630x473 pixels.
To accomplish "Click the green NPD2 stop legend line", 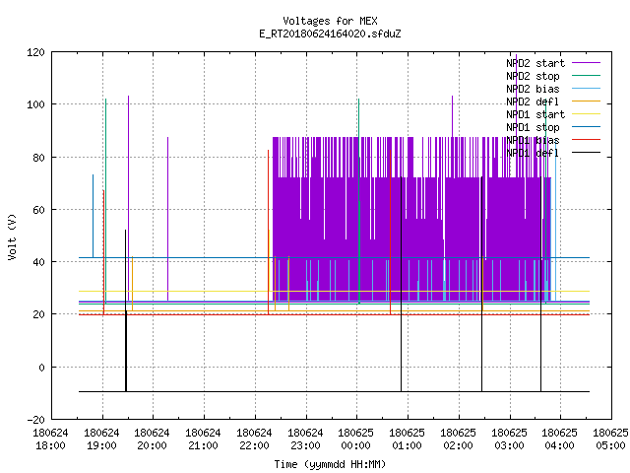I will tap(586, 76).
